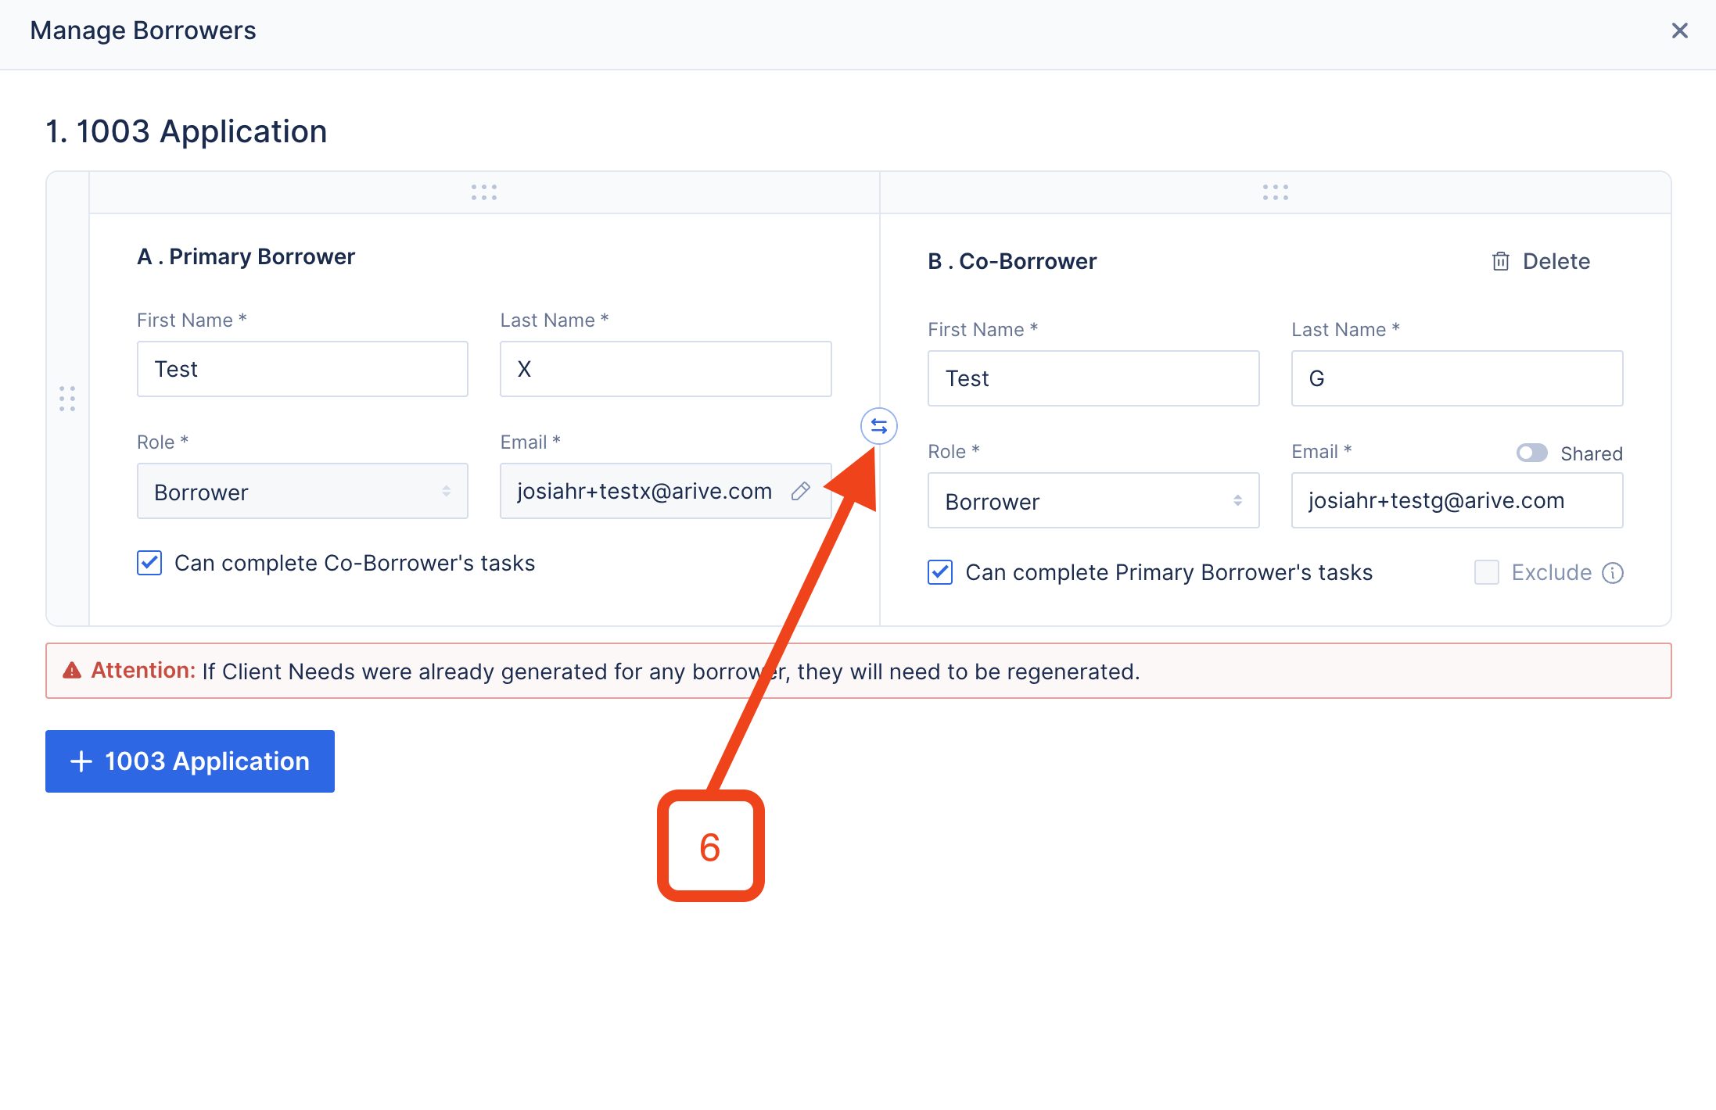Uncheck Can complete Primary Borrower's tasks
1716x1110 pixels.
[939, 572]
